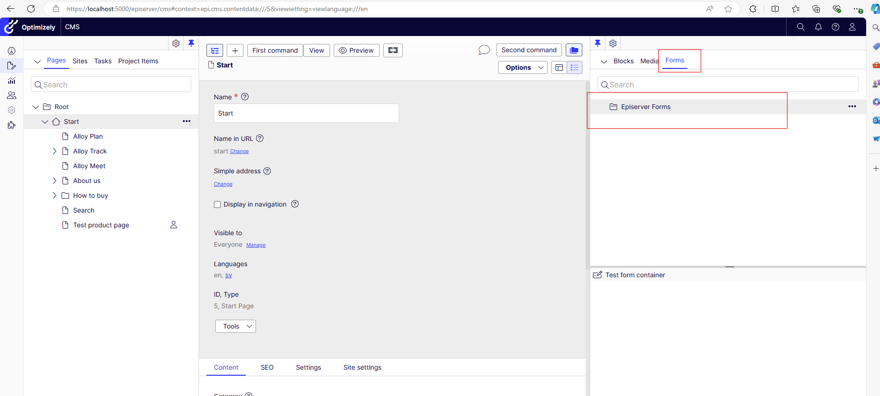Click the navigation tree toggle icon

click(x=215, y=50)
